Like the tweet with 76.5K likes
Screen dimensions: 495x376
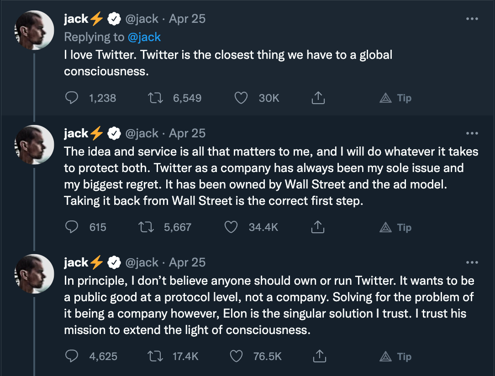(236, 356)
